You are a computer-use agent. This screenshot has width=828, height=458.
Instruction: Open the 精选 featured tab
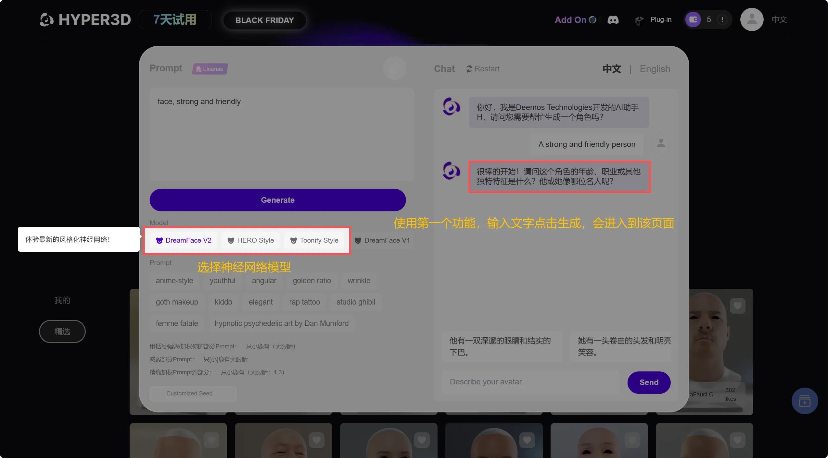coord(62,331)
